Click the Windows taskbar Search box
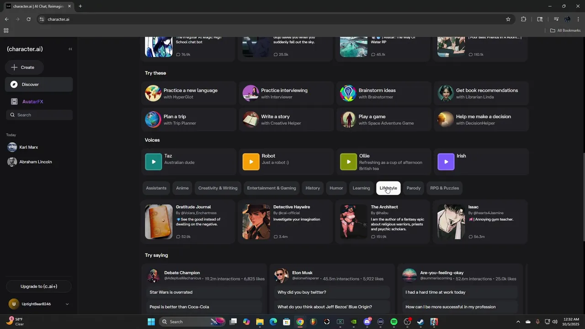 (x=192, y=322)
